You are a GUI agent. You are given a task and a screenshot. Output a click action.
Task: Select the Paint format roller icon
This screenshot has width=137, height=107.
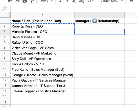(x=32, y=1)
